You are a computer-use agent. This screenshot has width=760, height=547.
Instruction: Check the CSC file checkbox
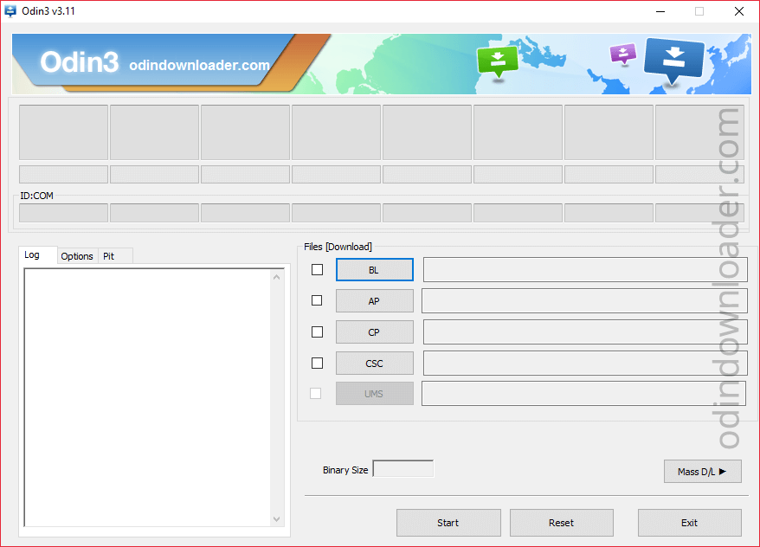[317, 363]
